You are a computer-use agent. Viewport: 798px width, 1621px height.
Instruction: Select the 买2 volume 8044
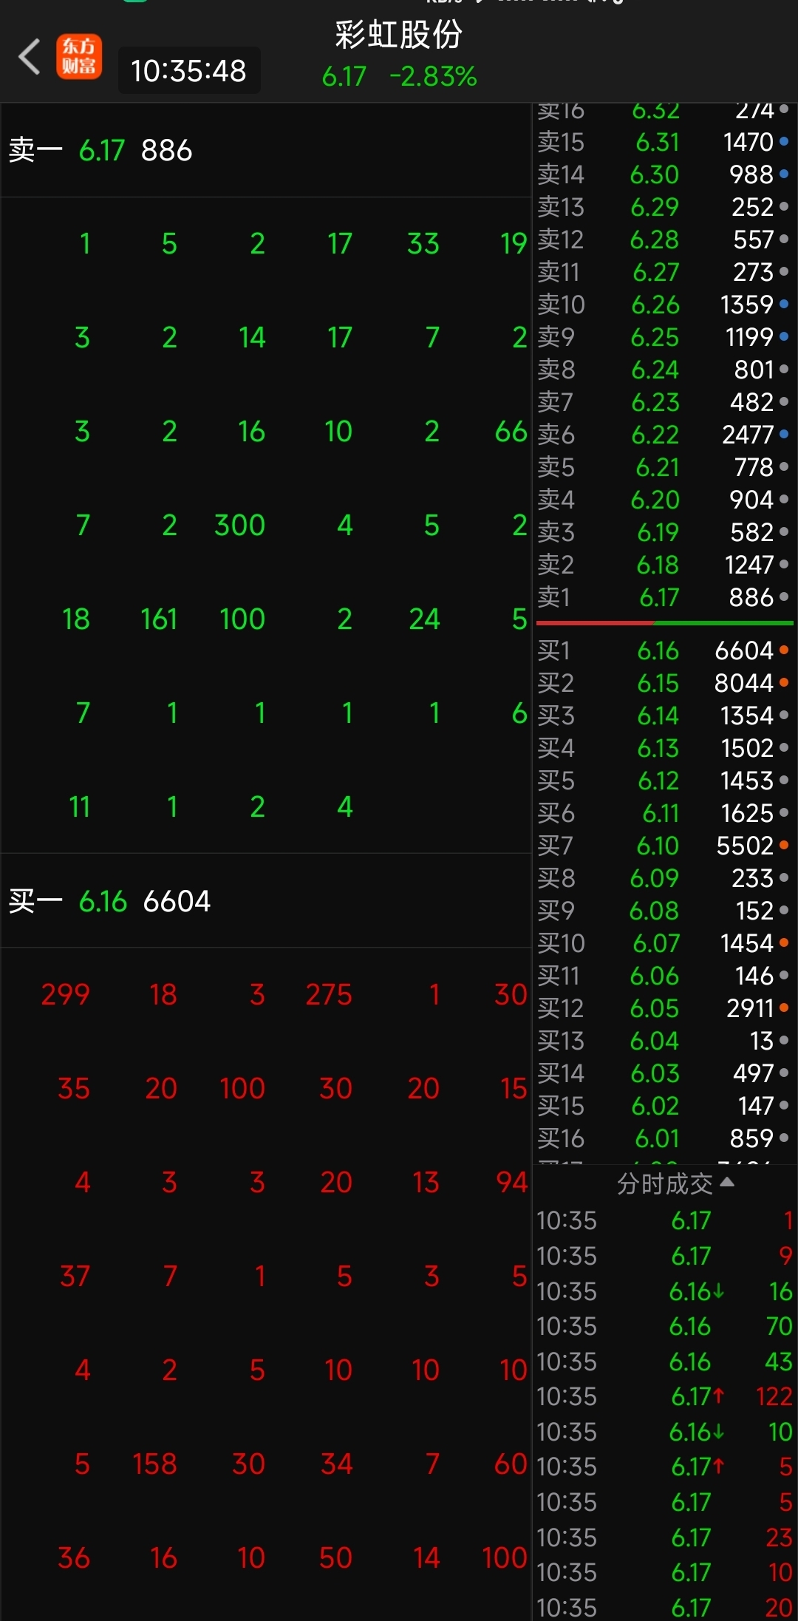pos(744,683)
